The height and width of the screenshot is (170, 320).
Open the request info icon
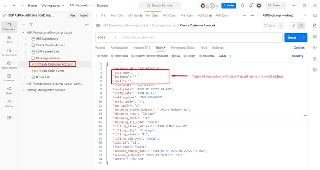click(x=315, y=69)
